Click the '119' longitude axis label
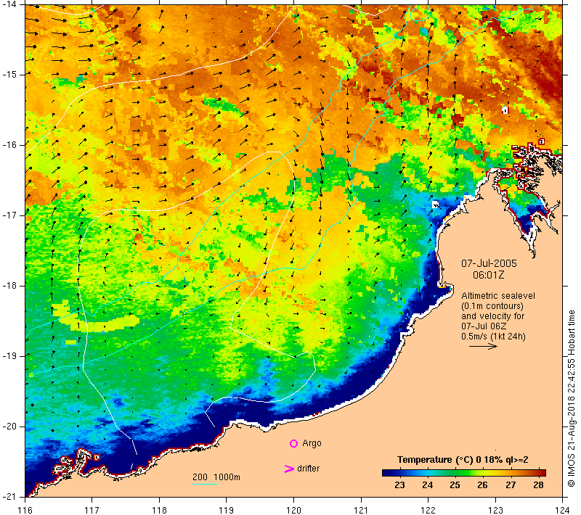Viewport: 581px width, 515px height. (227, 510)
